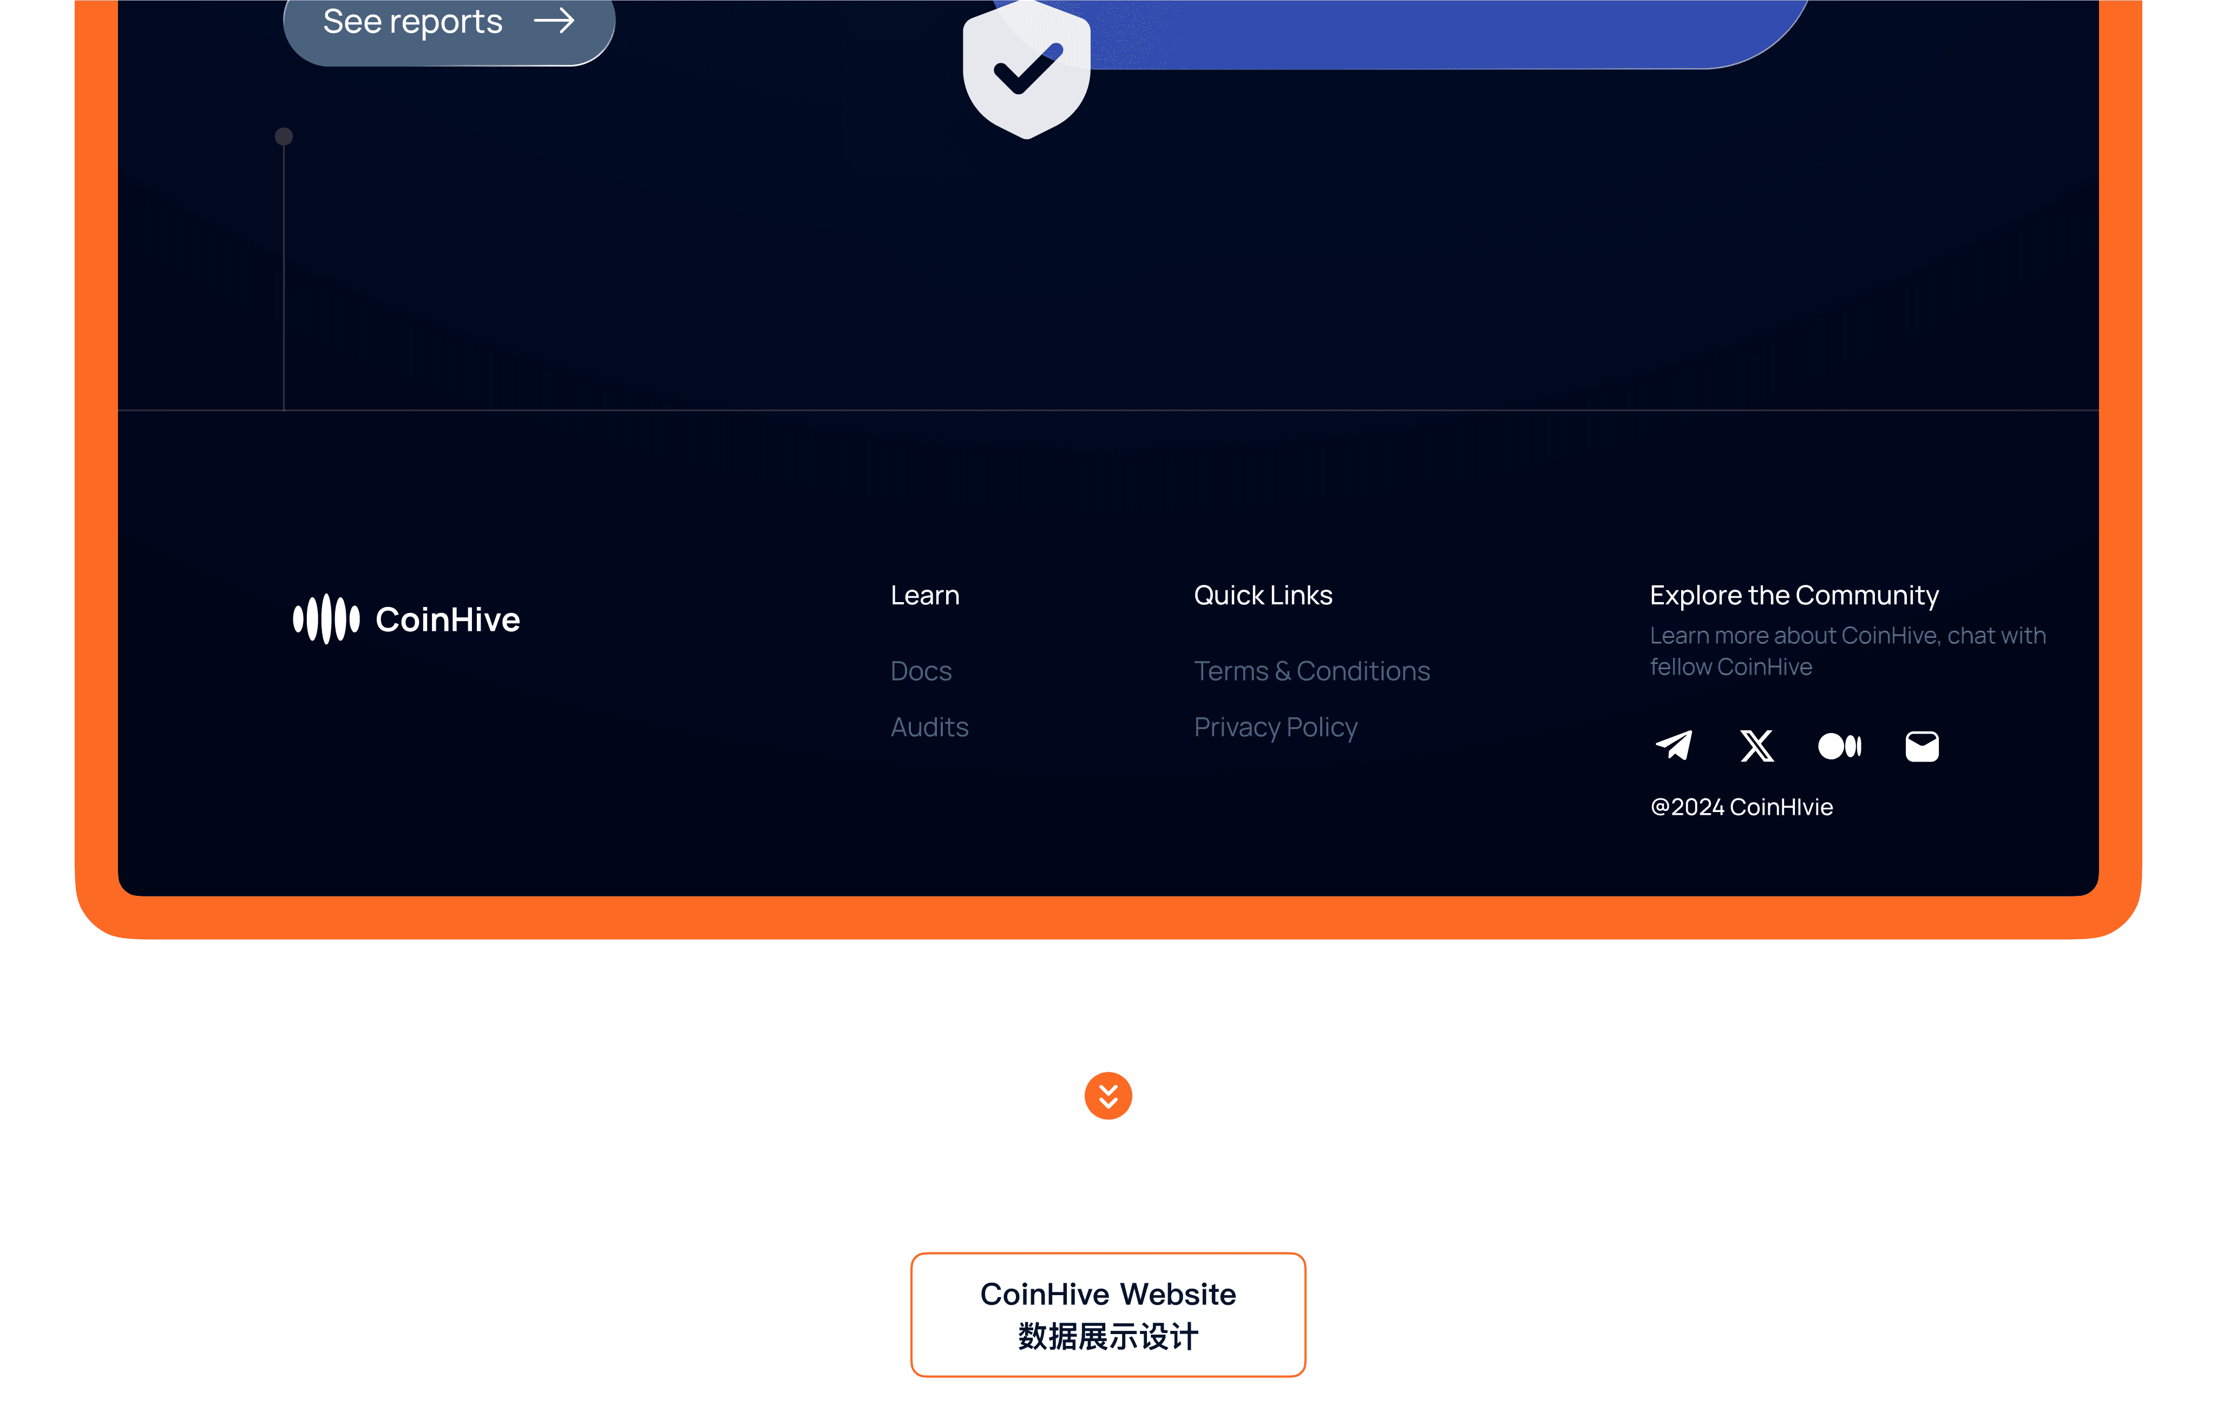Screen dimensions: 2217x1419
Task: Open the Docs link
Action: pos(921,671)
